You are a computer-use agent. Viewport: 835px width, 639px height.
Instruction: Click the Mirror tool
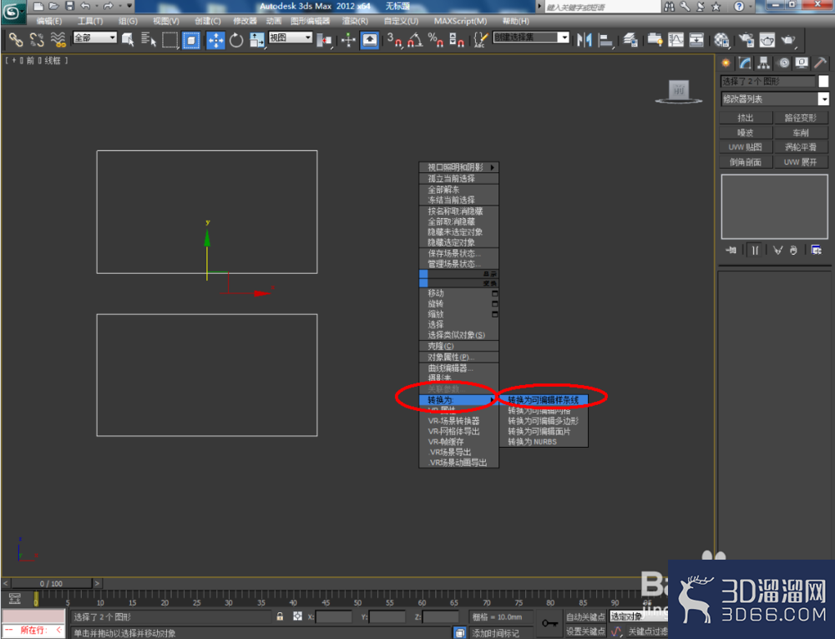point(584,40)
